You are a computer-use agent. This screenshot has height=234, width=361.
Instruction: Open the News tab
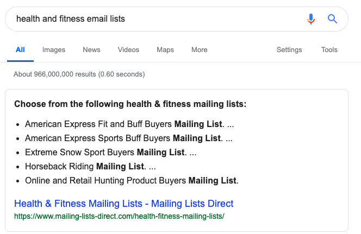pyautogui.click(x=91, y=50)
